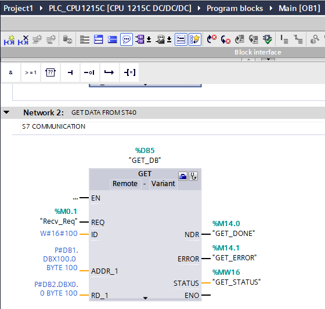Open the Variant data type dropdown
This screenshot has width=325, height=309.
click(163, 184)
